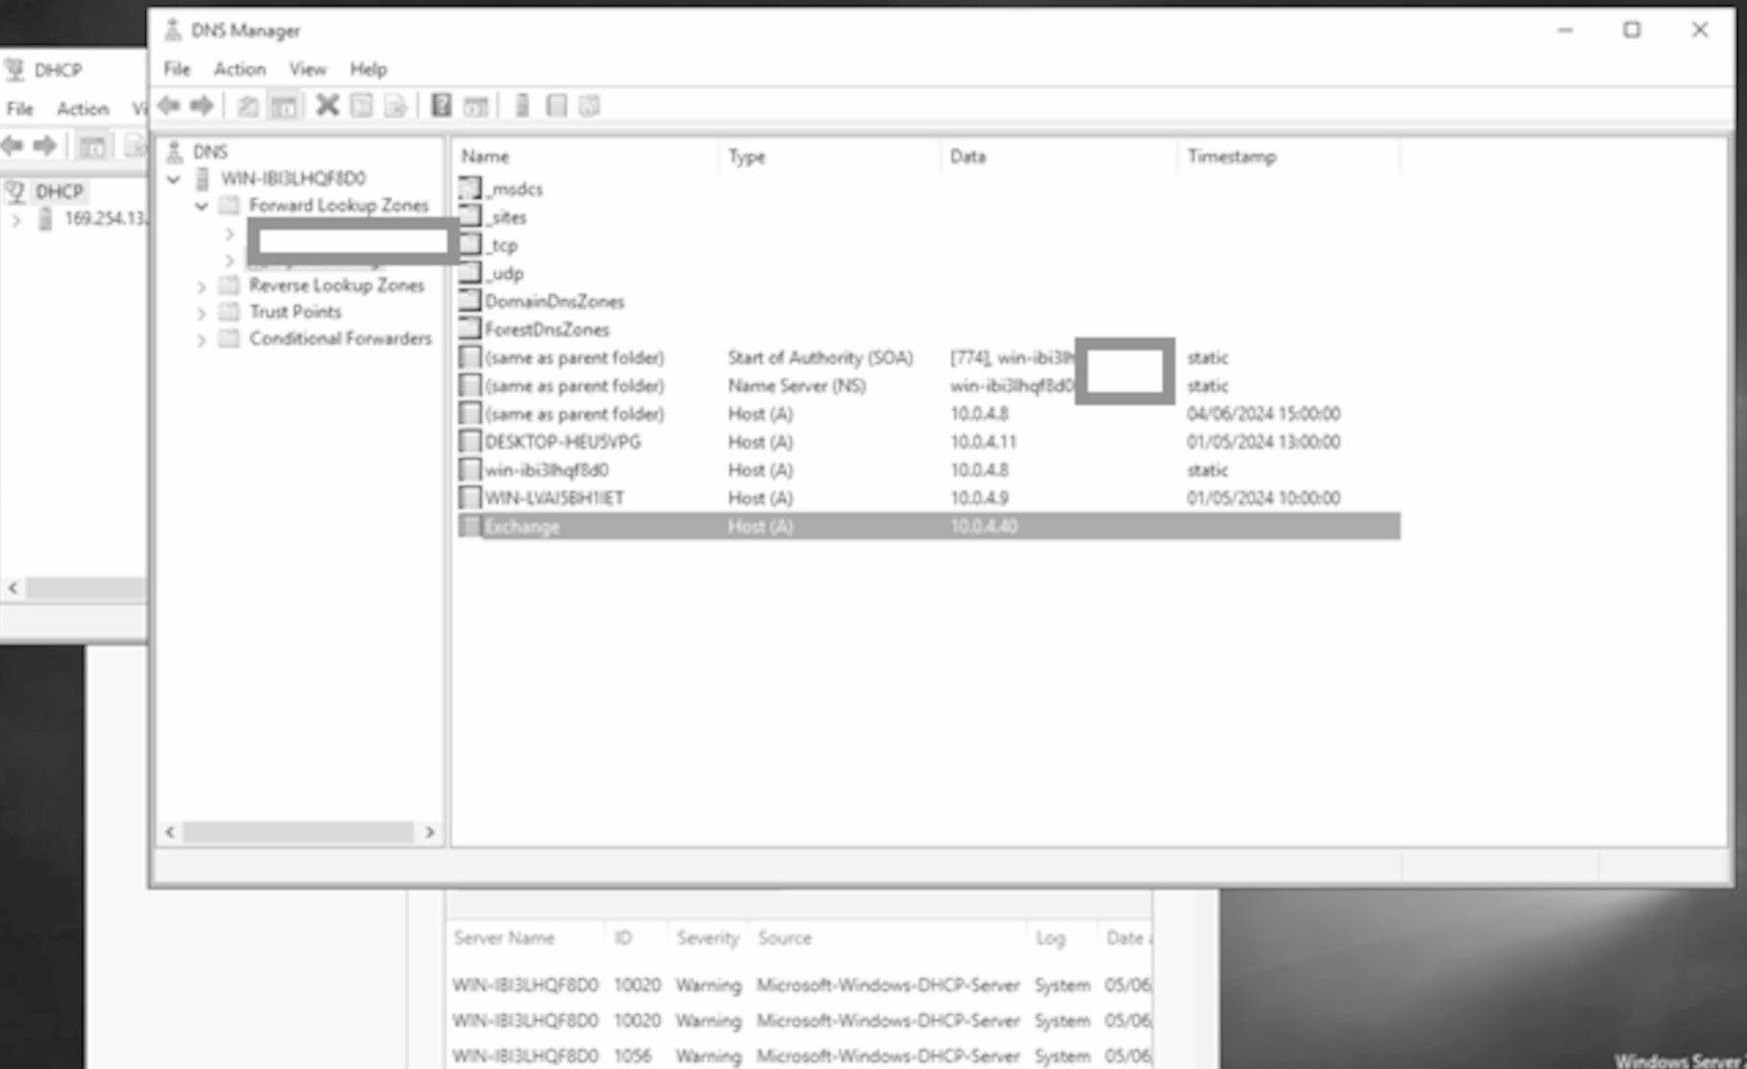Collapse the Forward Lookup Zones node

pos(201,206)
